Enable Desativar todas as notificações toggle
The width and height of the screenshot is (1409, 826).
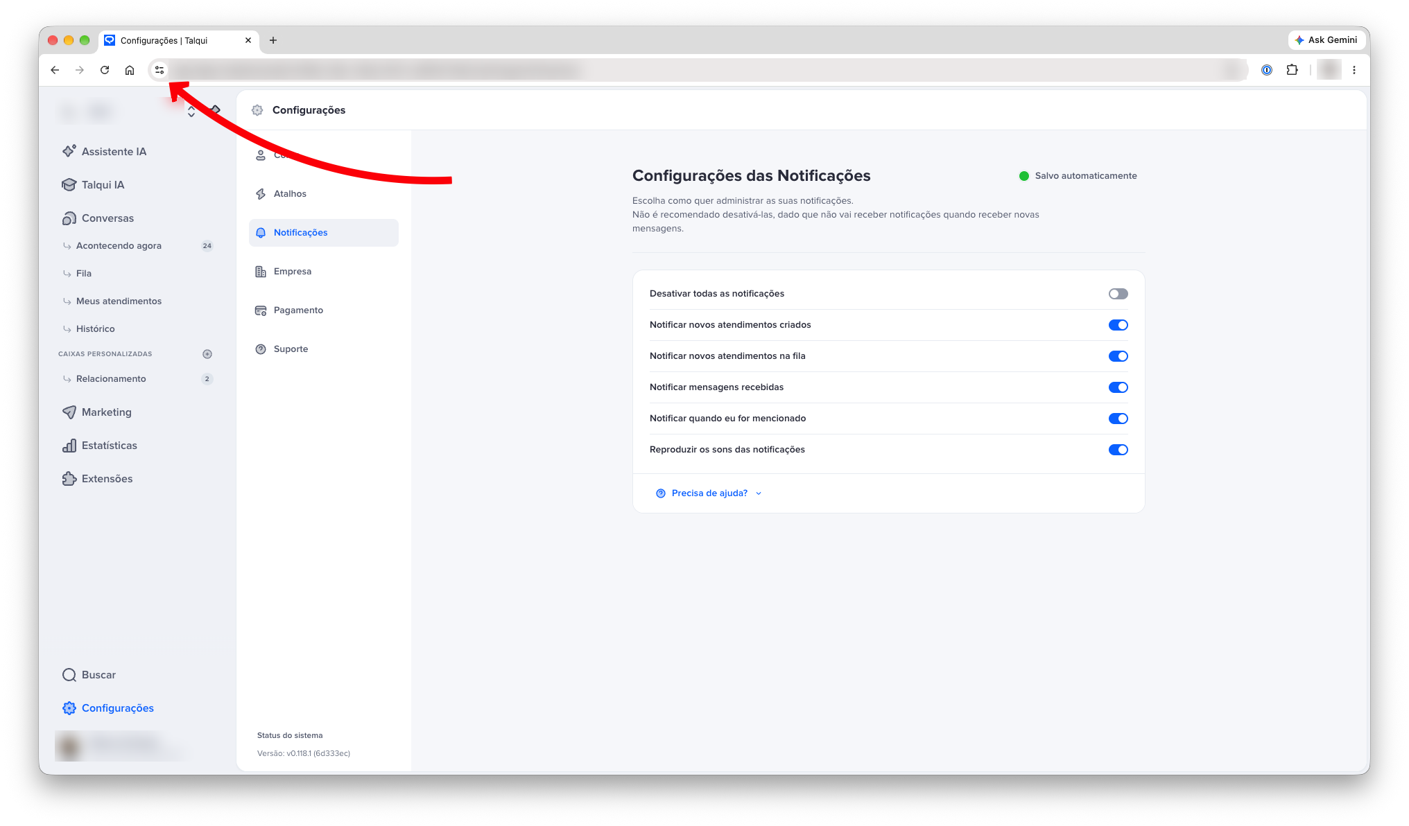(x=1118, y=294)
